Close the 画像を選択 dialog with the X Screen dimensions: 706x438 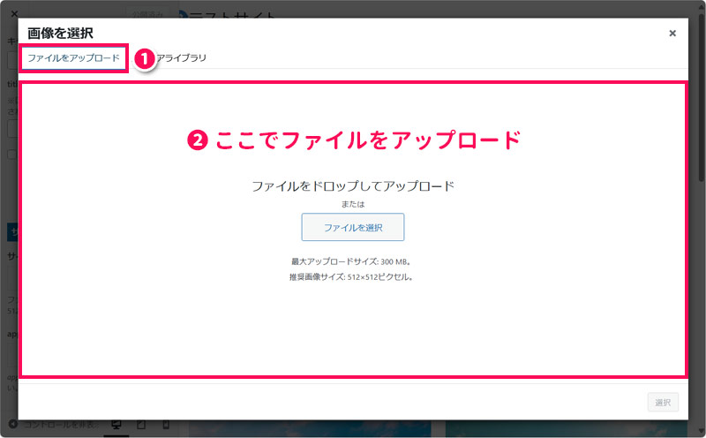pos(672,34)
